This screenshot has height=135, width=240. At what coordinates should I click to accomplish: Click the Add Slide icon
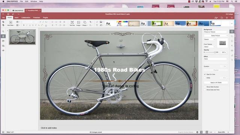pyautogui.click(x=10, y=22)
